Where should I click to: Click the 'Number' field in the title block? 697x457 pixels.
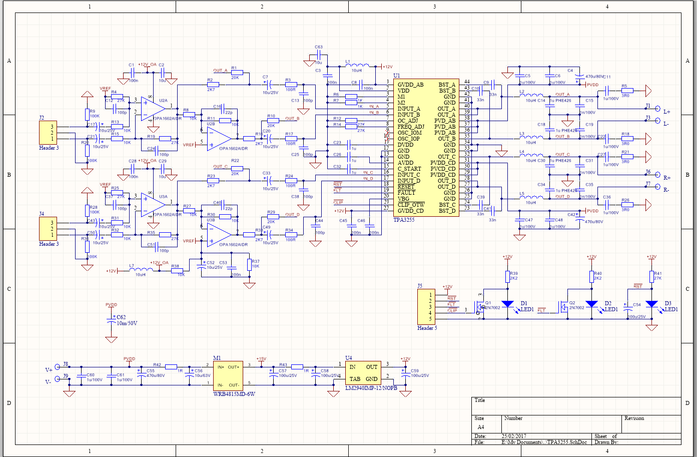(513, 418)
